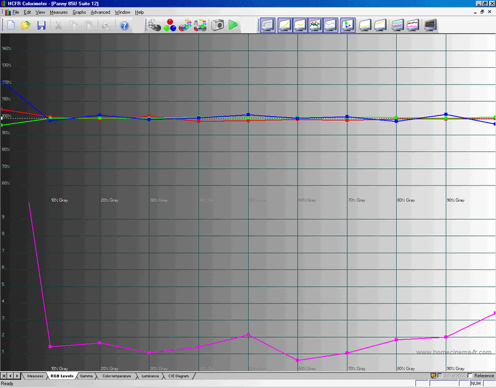496x388 pixels.
Task: Click the tab bar right arrow
Action: coord(17,376)
